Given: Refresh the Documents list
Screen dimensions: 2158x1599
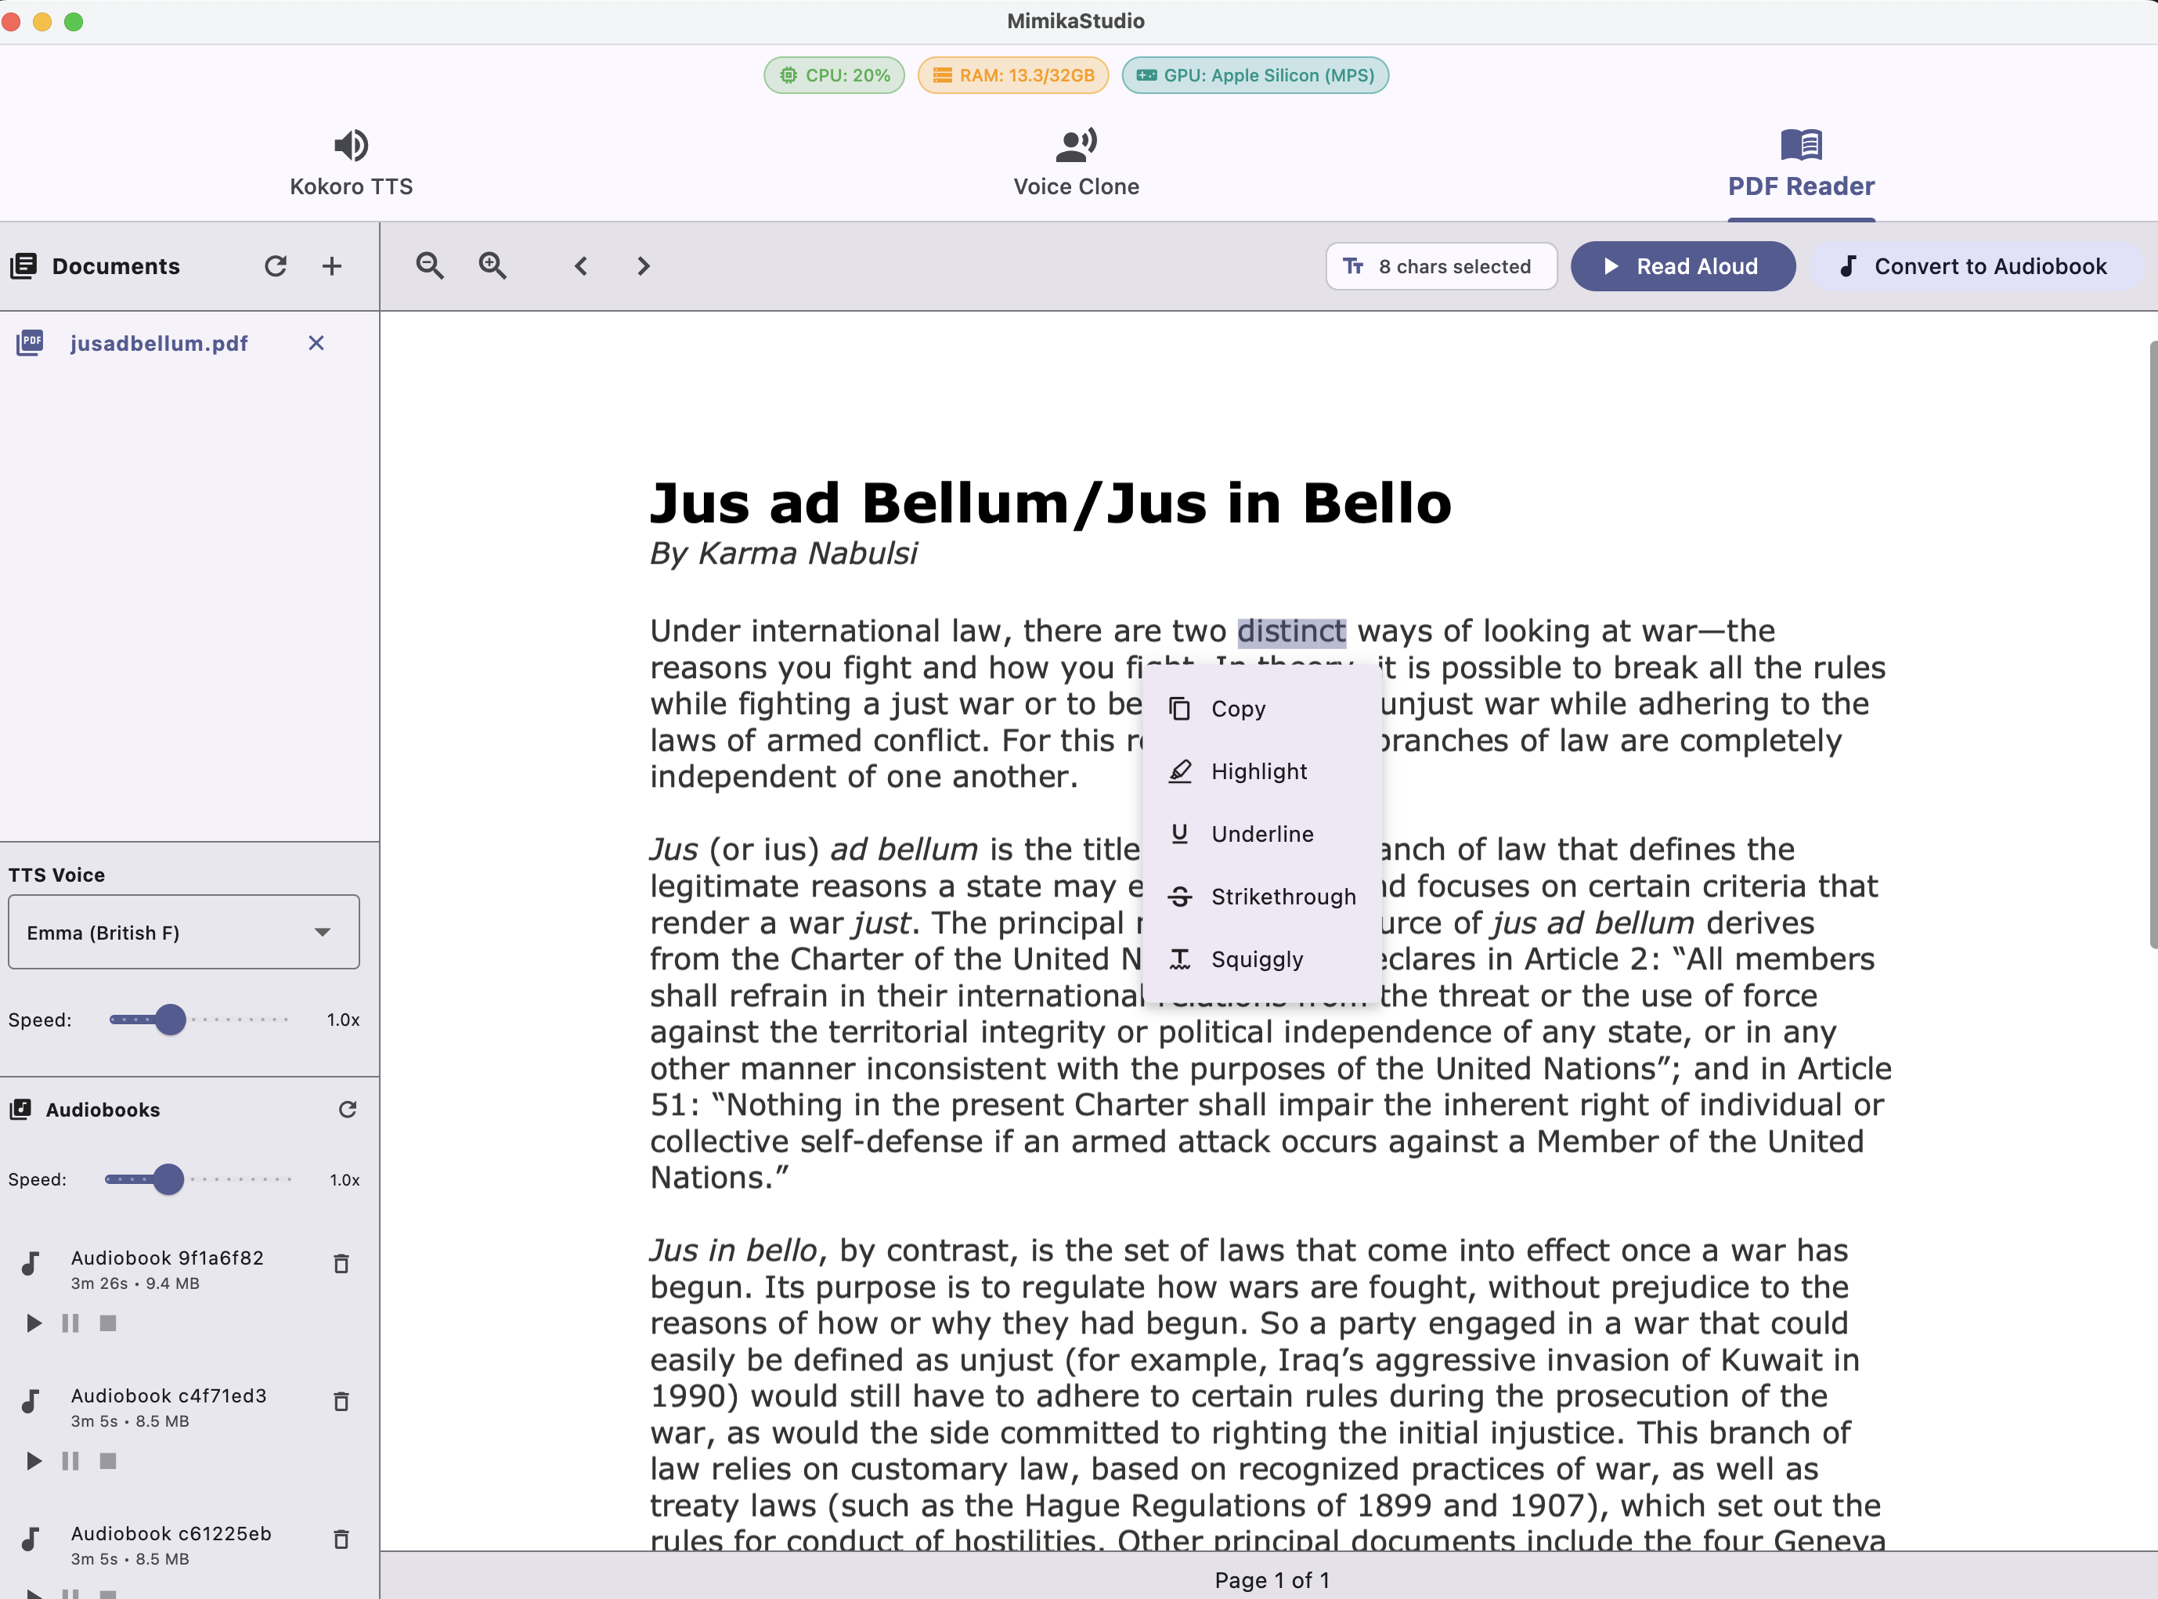Looking at the screenshot, I should click(276, 265).
